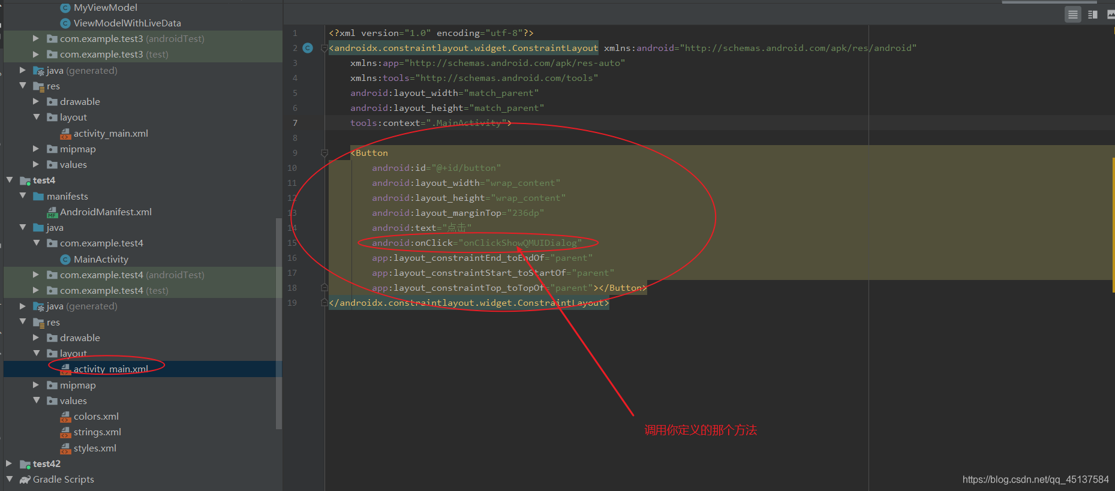
Task: Fold the ConstraintLayout tag at line 2
Action: [324, 48]
